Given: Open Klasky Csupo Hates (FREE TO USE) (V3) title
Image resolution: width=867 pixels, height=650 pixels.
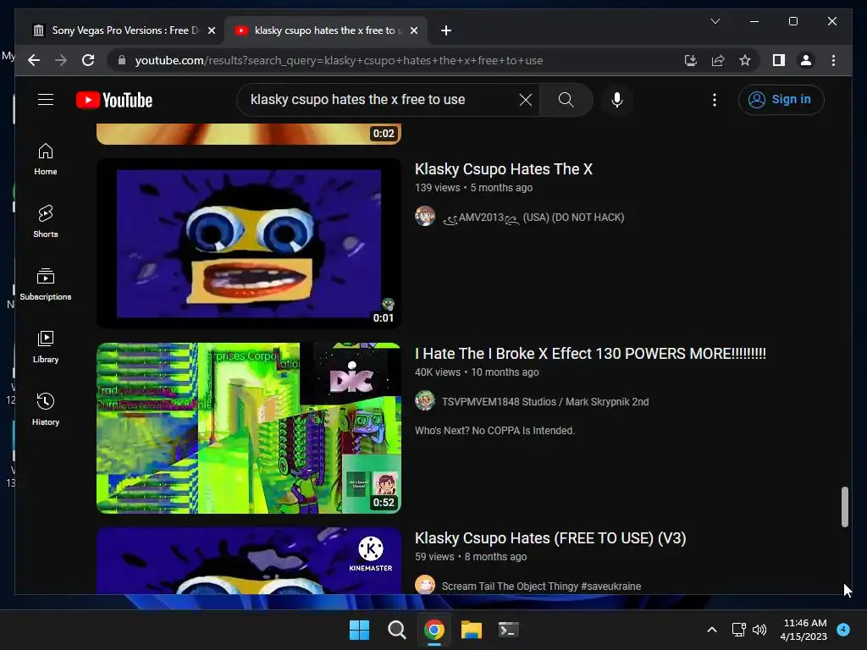Looking at the screenshot, I should 550,538.
